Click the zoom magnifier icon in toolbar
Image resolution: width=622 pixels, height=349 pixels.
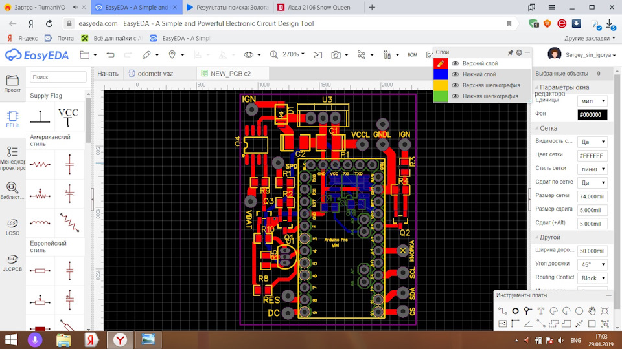click(x=273, y=54)
